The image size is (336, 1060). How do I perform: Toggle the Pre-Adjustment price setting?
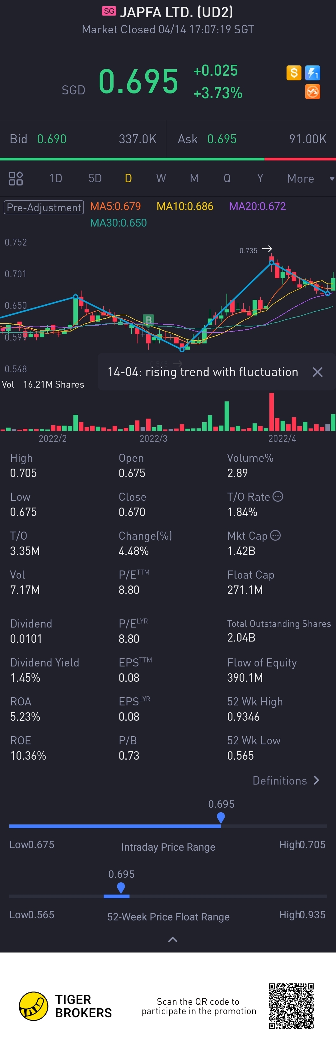[44, 207]
